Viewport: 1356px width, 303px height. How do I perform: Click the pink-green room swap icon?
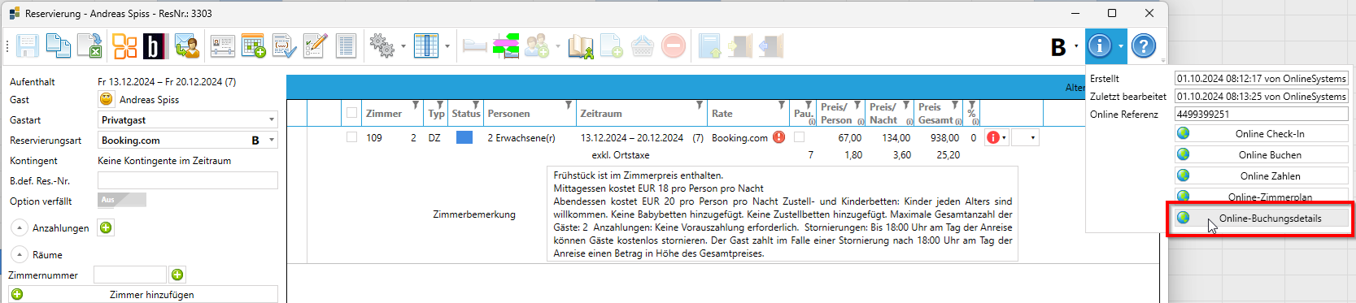pos(505,46)
